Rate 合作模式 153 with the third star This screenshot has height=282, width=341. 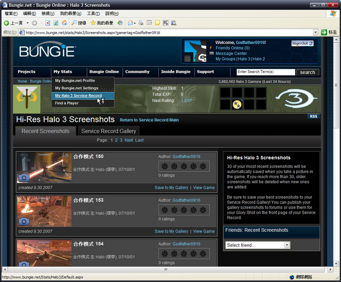pos(184,210)
